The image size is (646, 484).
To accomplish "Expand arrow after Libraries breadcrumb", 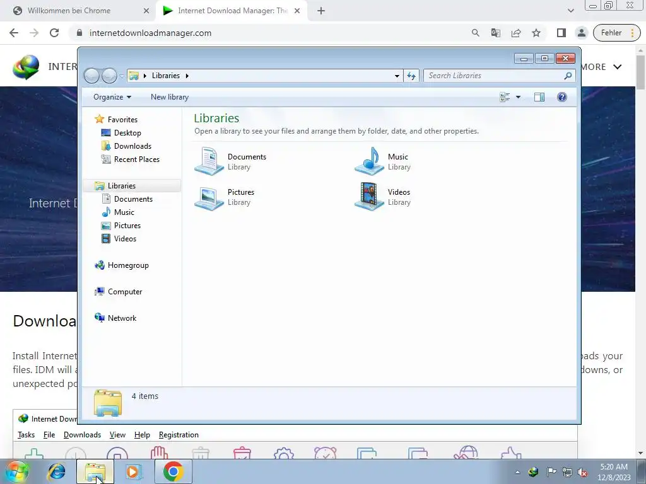I will [187, 76].
